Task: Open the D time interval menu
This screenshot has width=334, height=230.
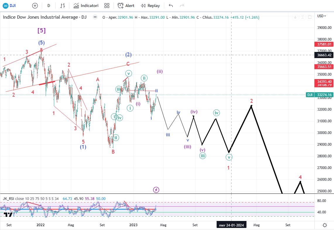Action: pyautogui.click(x=49, y=6)
